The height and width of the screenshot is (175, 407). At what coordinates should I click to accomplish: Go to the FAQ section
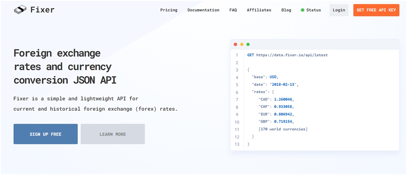pyautogui.click(x=233, y=10)
